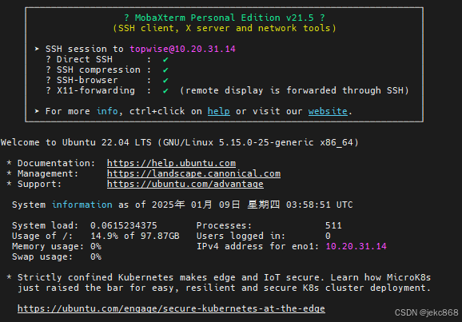Open the landscape.canonical.com management URL

pos(193,173)
